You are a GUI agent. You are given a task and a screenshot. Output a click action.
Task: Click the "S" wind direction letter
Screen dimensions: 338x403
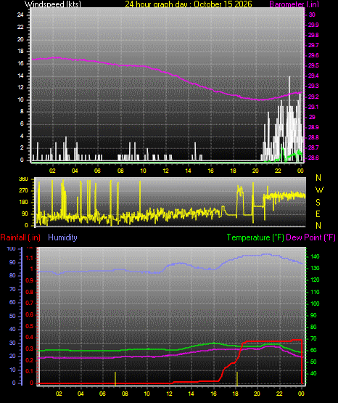point(318,203)
